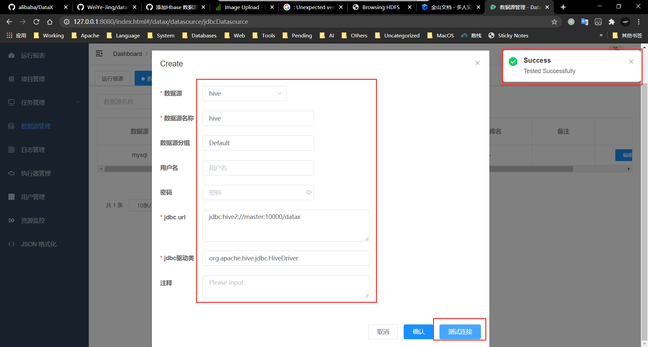Open the browser profile avatar
This screenshot has height=347, width=648.
pos(625,22)
